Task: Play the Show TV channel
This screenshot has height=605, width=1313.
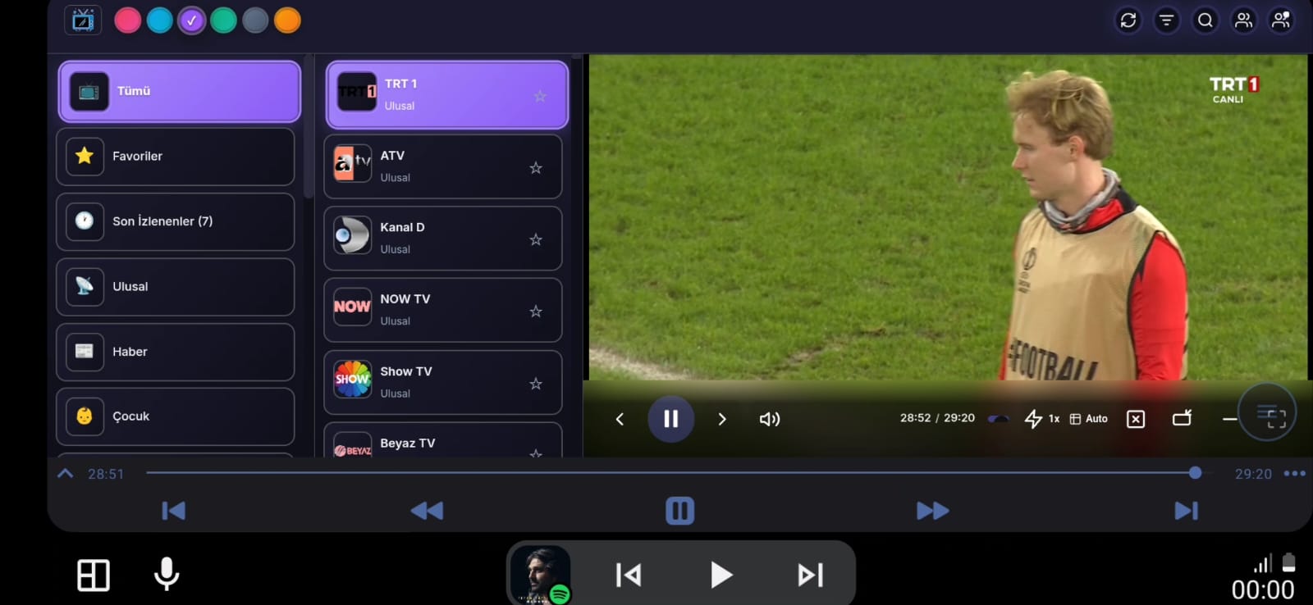Action: point(442,382)
